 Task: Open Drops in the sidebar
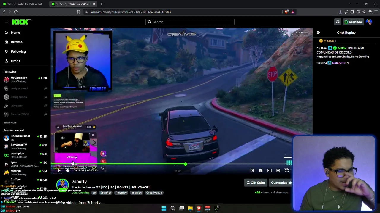pos(15,61)
